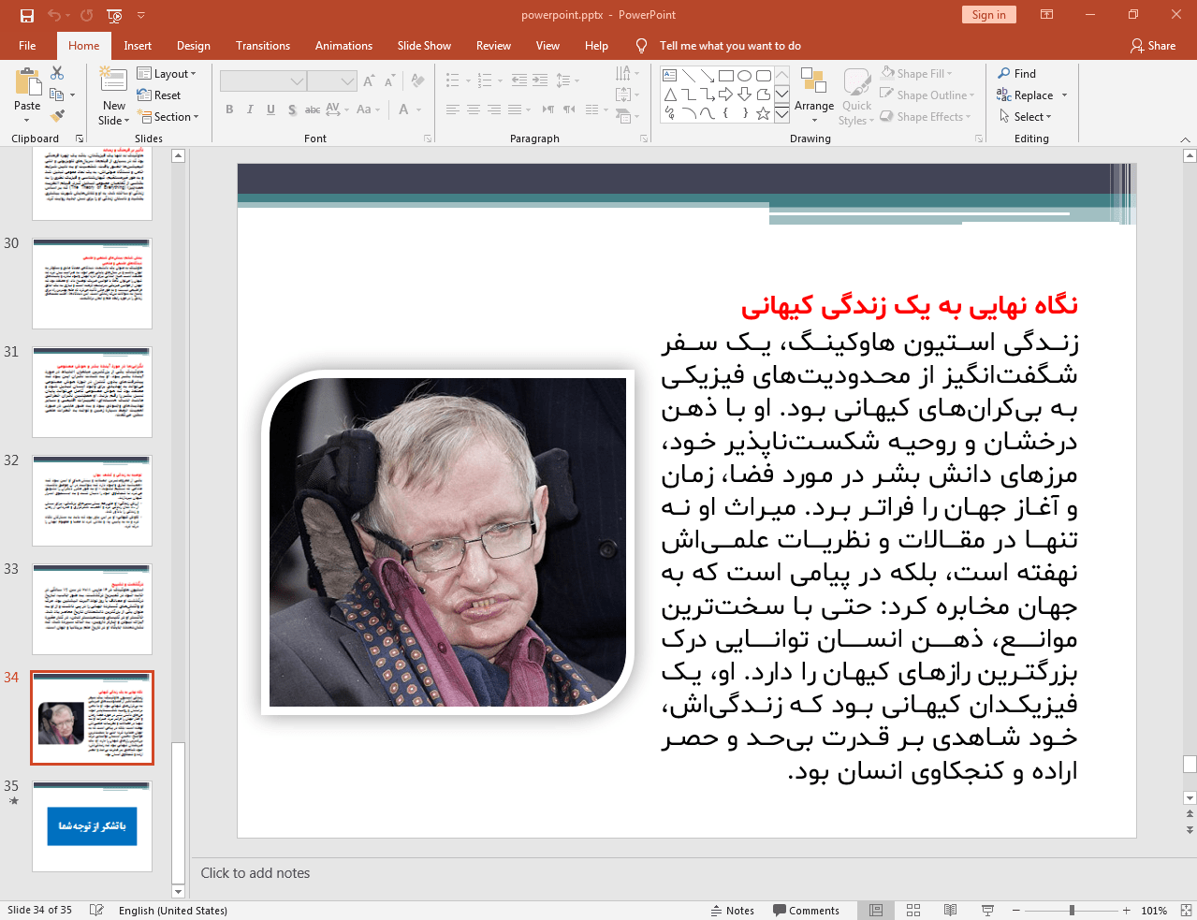
Task: Center-align the paragraph text
Action: 474,110
